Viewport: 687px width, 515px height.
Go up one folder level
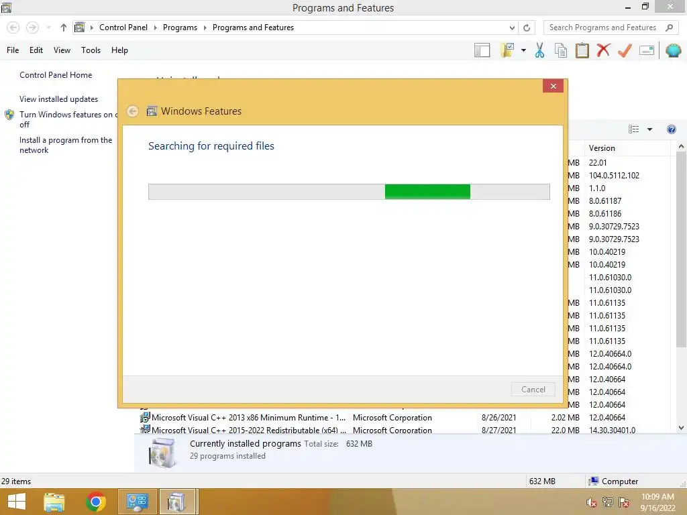click(64, 27)
